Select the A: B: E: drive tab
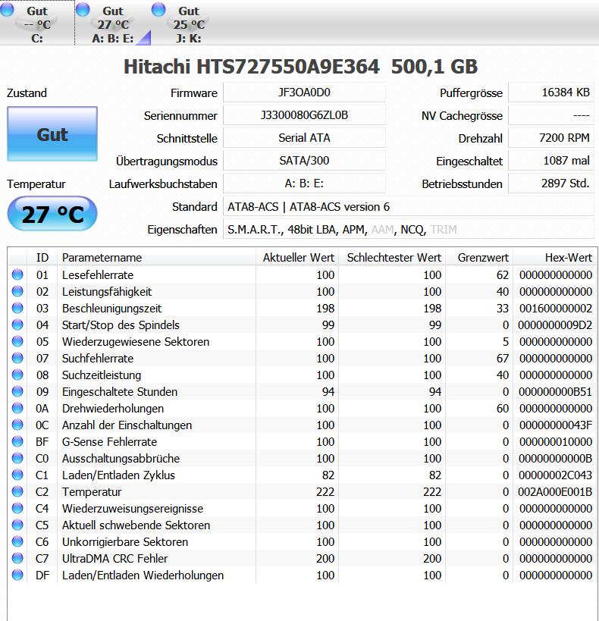 (113, 24)
